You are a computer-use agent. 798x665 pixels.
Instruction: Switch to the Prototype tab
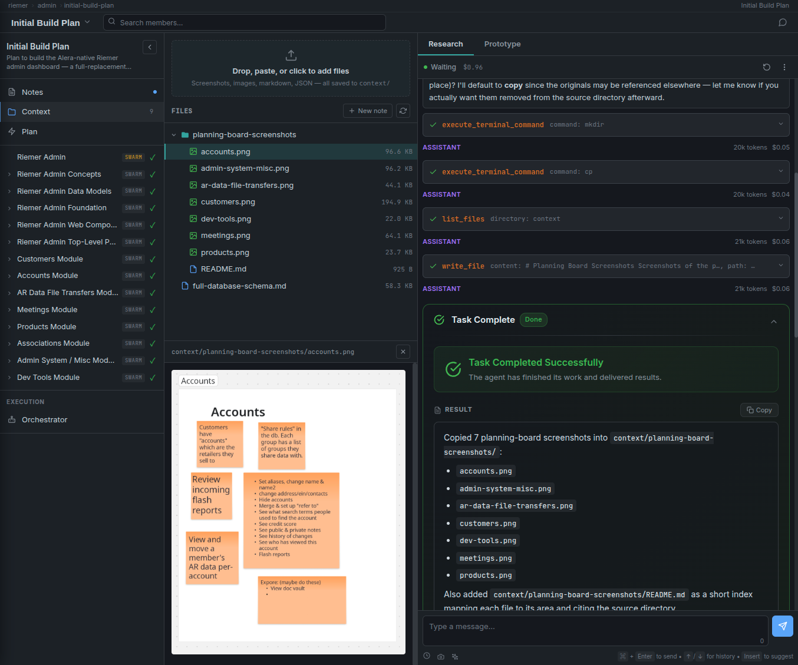(502, 44)
